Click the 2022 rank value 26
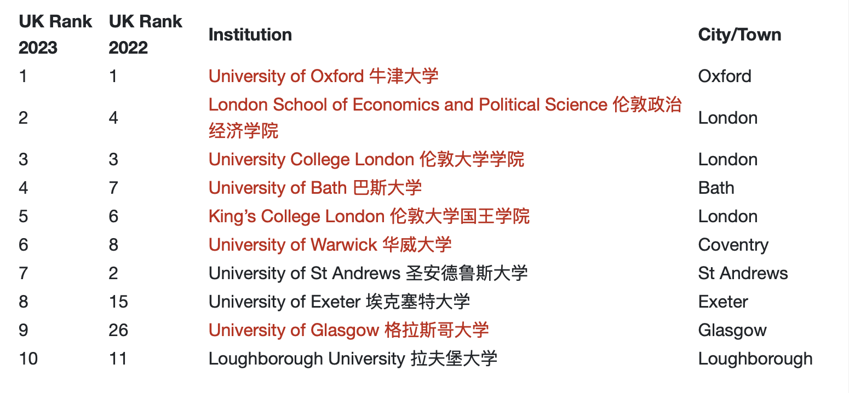The height and width of the screenshot is (393, 849). pos(118,330)
